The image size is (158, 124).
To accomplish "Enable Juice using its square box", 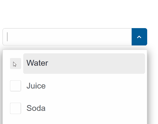I will (x=16, y=86).
